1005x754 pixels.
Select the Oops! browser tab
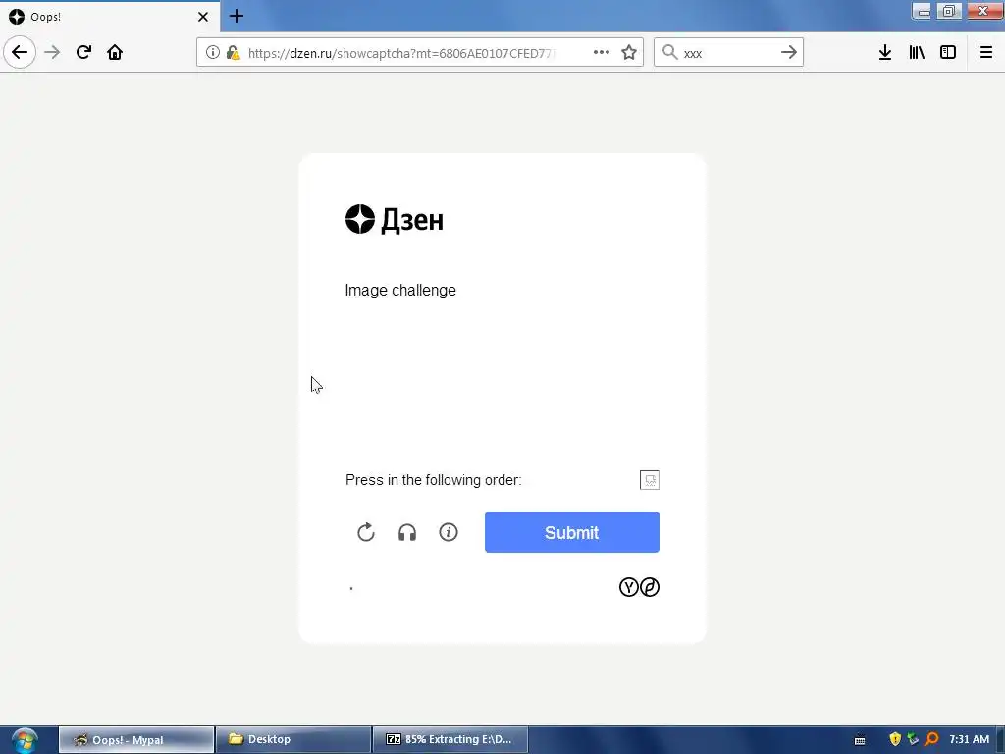pyautogui.click(x=110, y=17)
